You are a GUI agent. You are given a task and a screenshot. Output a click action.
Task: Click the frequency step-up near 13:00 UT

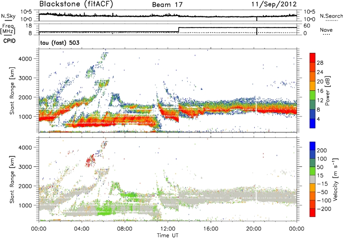click(178, 30)
